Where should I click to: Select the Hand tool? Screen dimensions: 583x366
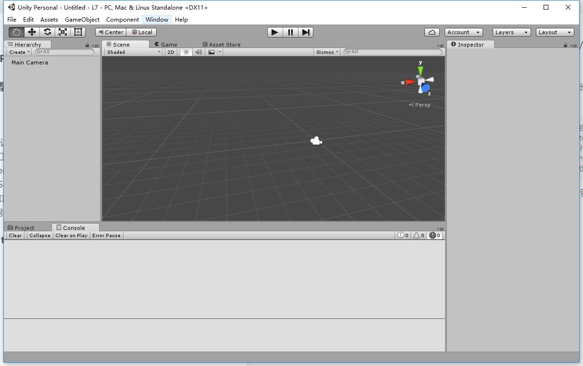tap(16, 32)
